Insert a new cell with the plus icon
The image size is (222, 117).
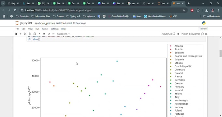click(20, 34)
